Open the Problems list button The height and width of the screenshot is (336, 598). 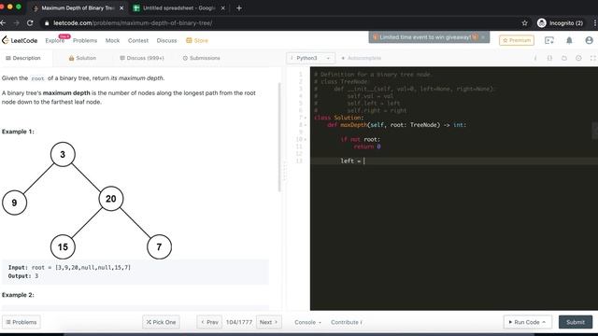point(21,322)
